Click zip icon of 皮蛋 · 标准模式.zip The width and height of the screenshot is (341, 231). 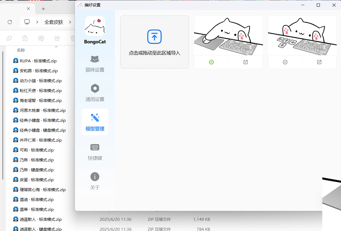tap(15, 180)
